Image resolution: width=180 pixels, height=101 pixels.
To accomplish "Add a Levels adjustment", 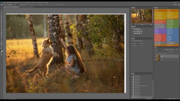I will 136,29.
